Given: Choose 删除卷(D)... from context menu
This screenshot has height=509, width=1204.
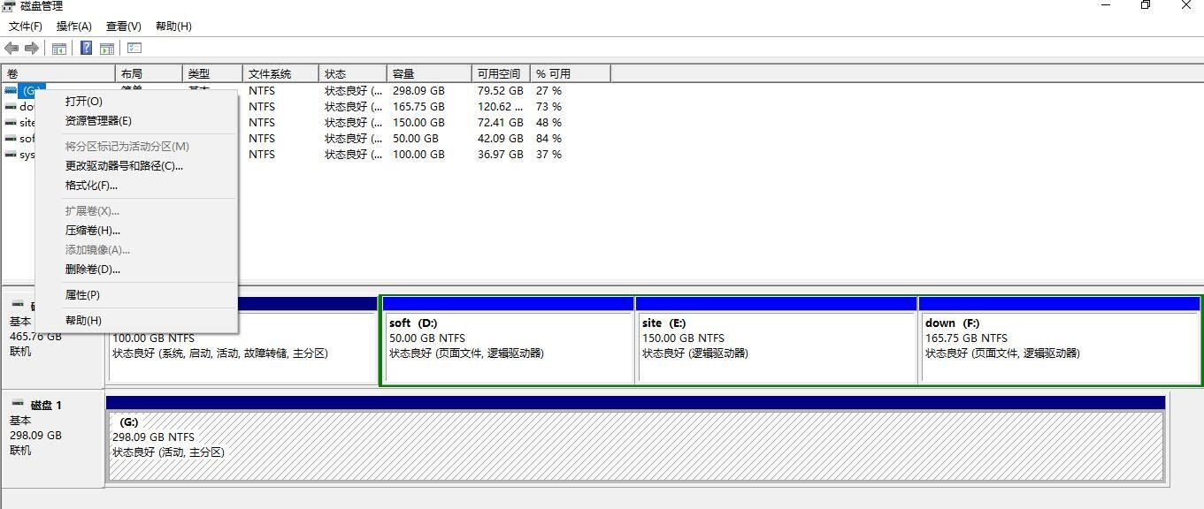Looking at the screenshot, I should tap(92, 270).
